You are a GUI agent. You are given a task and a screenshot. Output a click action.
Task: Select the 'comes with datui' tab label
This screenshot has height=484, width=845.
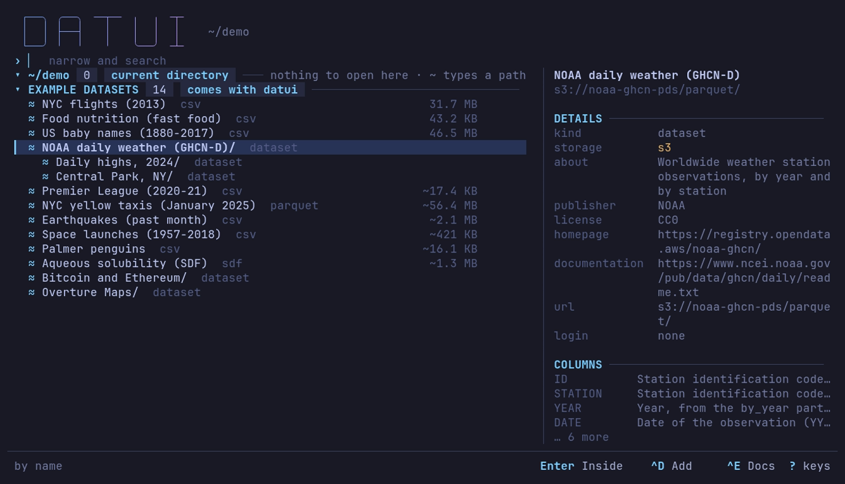tap(242, 90)
